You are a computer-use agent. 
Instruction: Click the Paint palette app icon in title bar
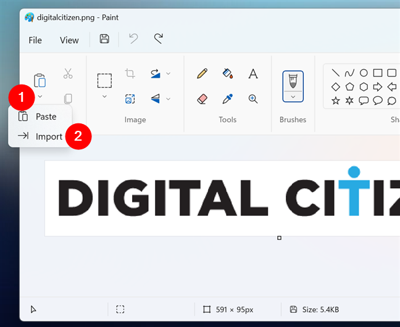coord(29,17)
